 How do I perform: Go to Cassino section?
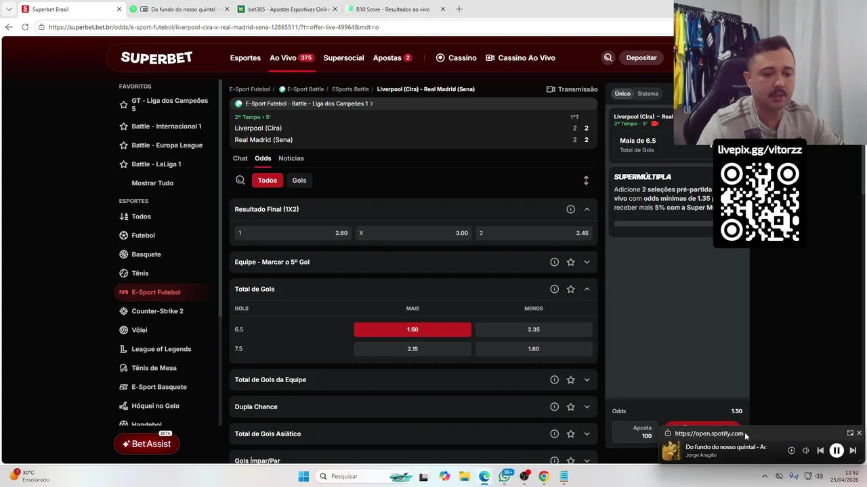[456, 57]
